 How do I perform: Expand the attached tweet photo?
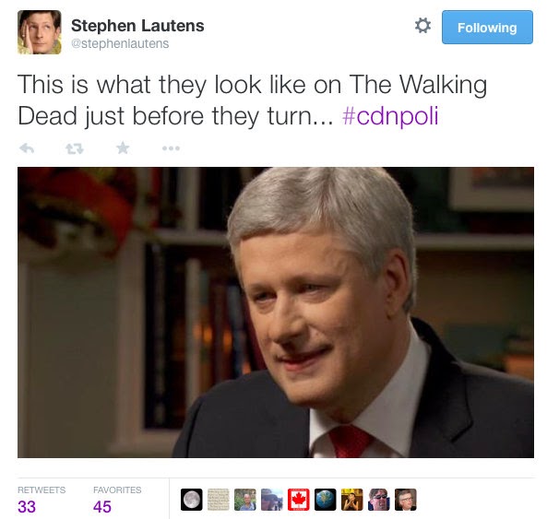(x=276, y=313)
